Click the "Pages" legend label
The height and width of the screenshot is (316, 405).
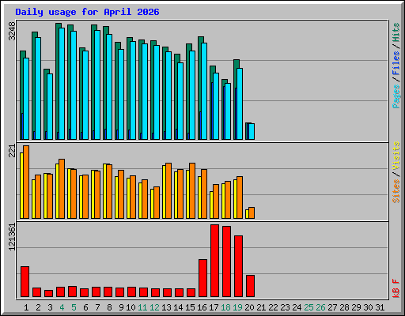coord(396,96)
